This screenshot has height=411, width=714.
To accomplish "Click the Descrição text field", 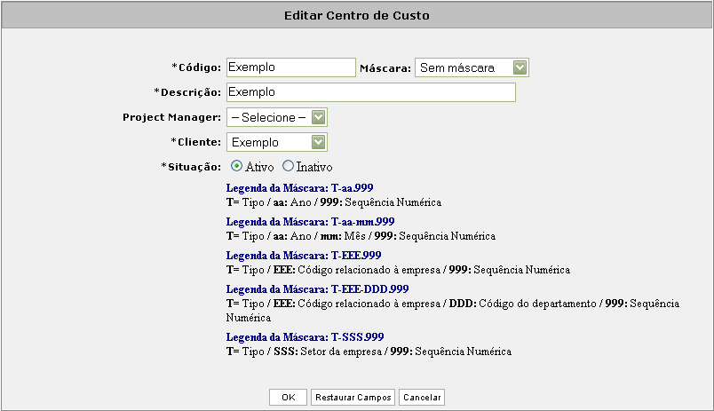I will pos(371,92).
